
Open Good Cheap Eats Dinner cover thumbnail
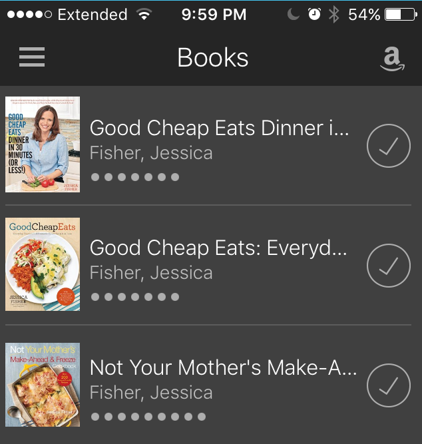43,144
